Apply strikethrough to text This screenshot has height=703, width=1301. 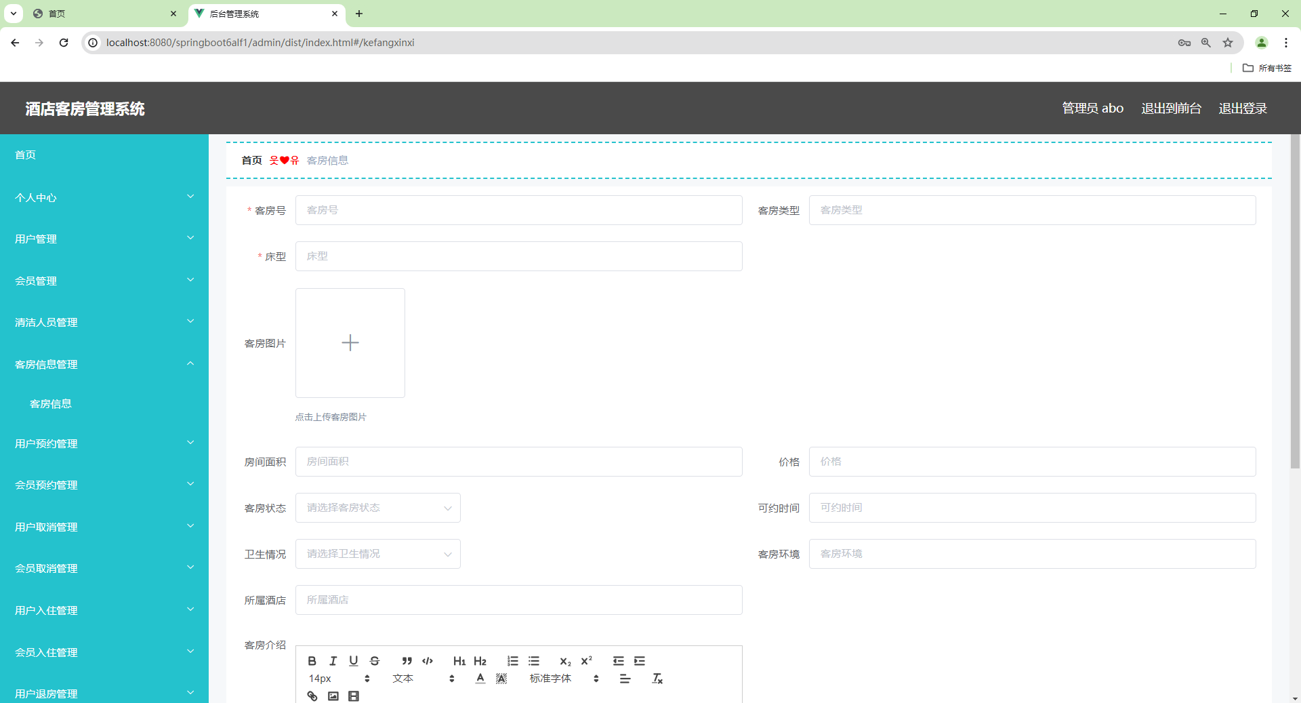(x=375, y=661)
